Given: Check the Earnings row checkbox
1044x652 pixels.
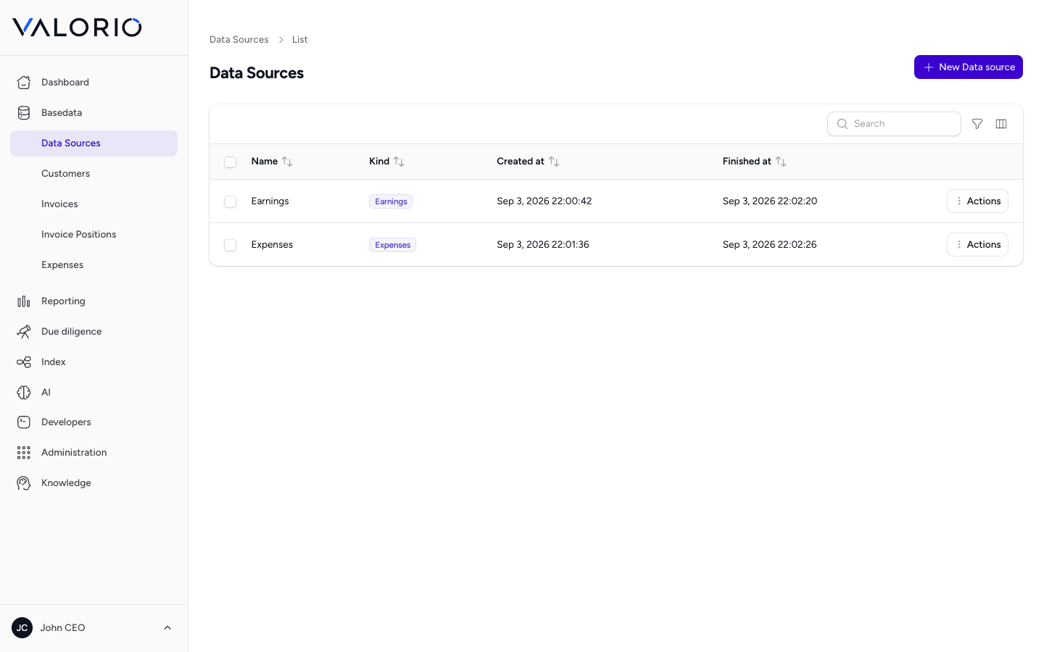Looking at the screenshot, I should point(231,201).
